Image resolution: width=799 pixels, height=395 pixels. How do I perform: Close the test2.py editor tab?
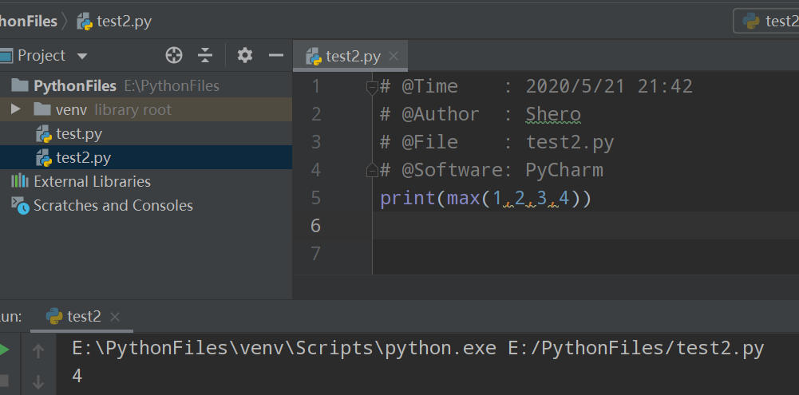[x=394, y=56]
